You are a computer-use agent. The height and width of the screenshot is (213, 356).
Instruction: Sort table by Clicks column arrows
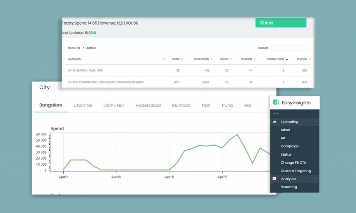[231, 59]
